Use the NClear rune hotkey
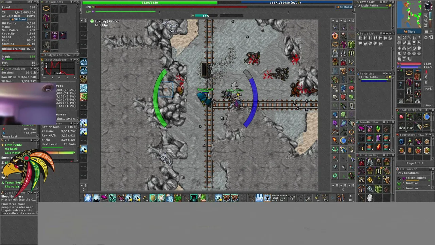The height and width of the screenshot is (245, 435). 343,97
